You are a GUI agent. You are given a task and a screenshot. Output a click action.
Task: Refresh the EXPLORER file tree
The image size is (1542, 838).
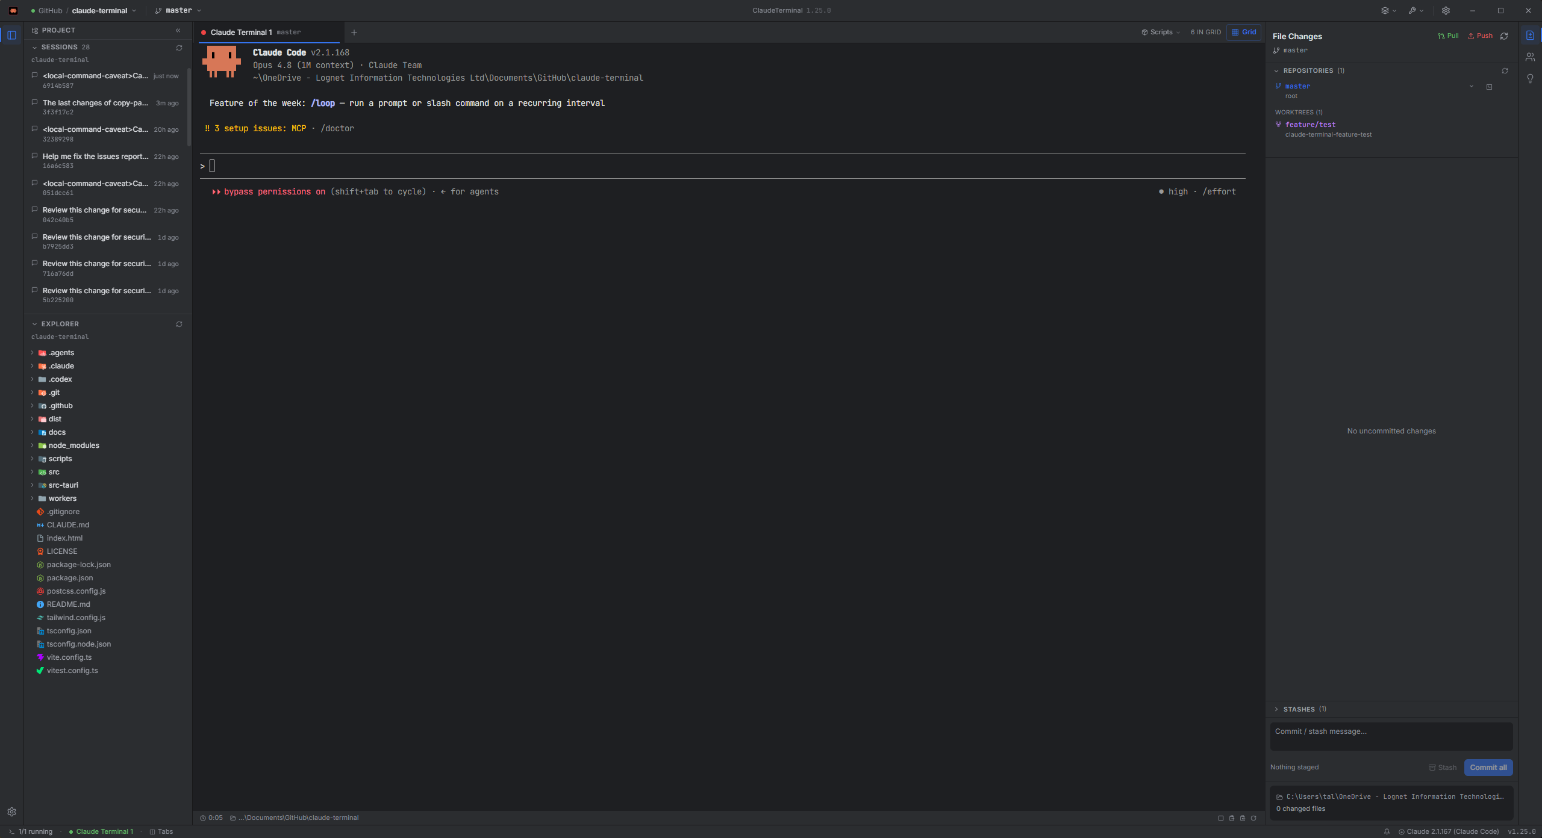pos(179,324)
